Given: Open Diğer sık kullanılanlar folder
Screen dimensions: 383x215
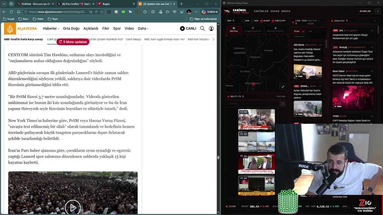Looking at the screenshot, I should [x=203, y=19].
